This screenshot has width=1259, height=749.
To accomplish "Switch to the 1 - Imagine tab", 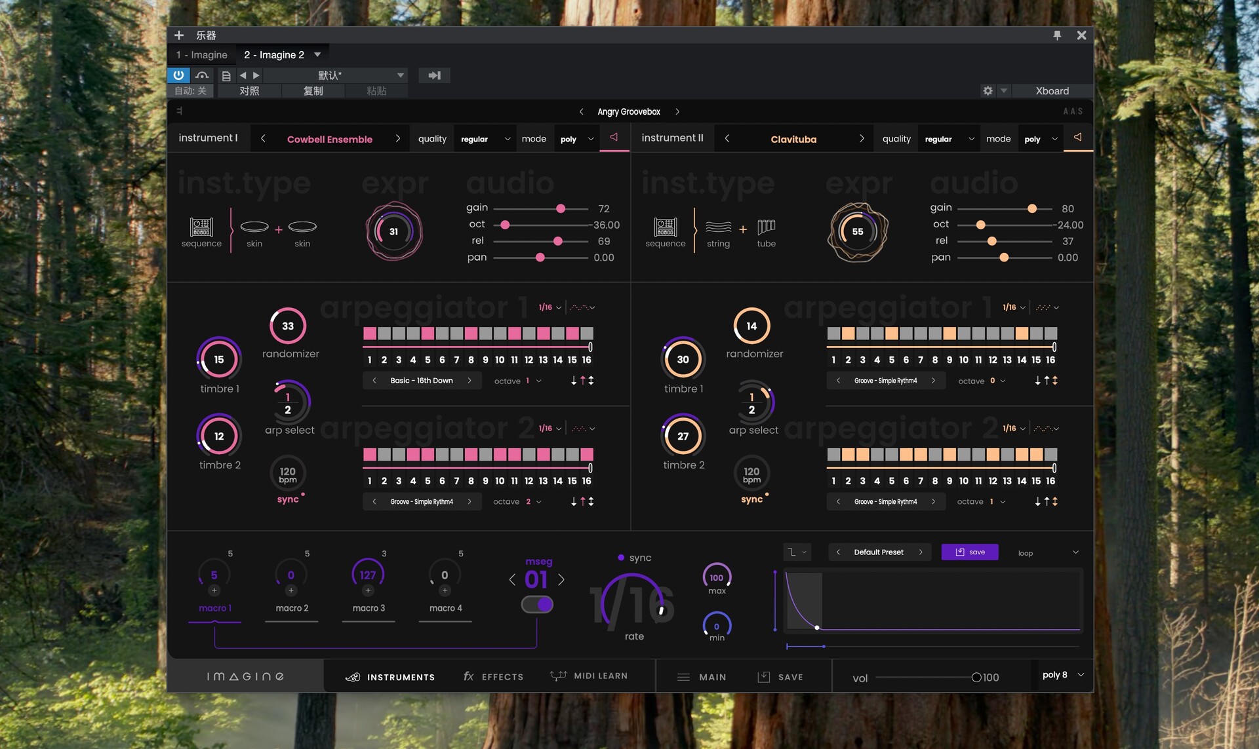I will [x=201, y=55].
